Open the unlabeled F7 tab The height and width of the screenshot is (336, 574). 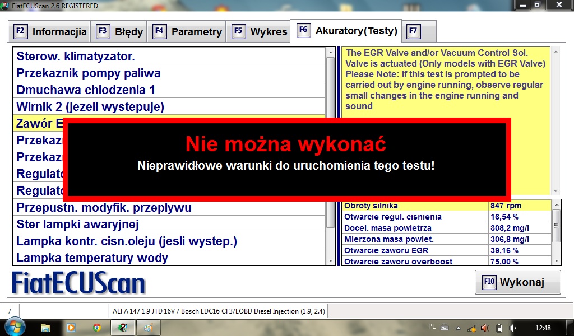419,32
